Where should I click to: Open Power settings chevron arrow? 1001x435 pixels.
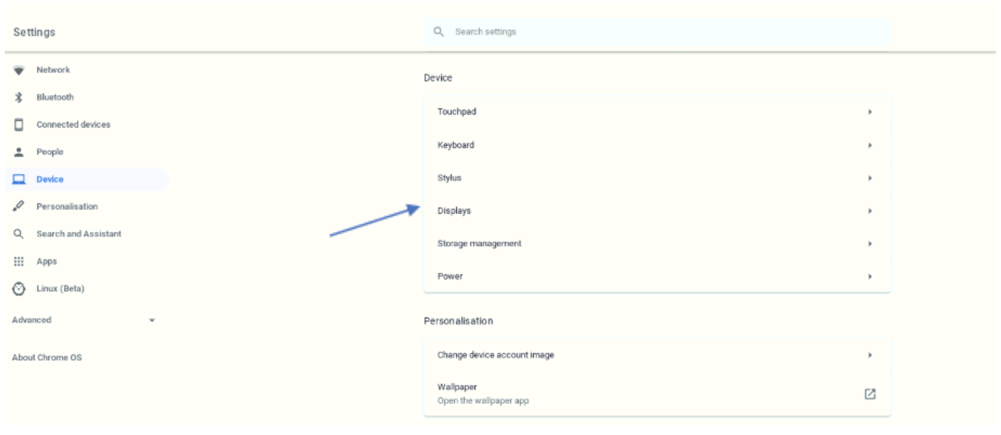click(x=870, y=276)
